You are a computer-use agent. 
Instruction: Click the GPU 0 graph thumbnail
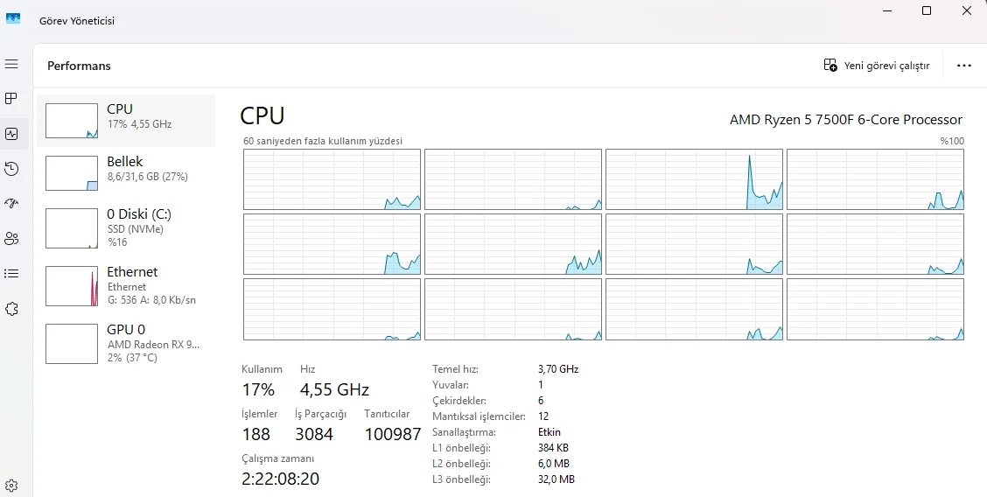point(72,344)
